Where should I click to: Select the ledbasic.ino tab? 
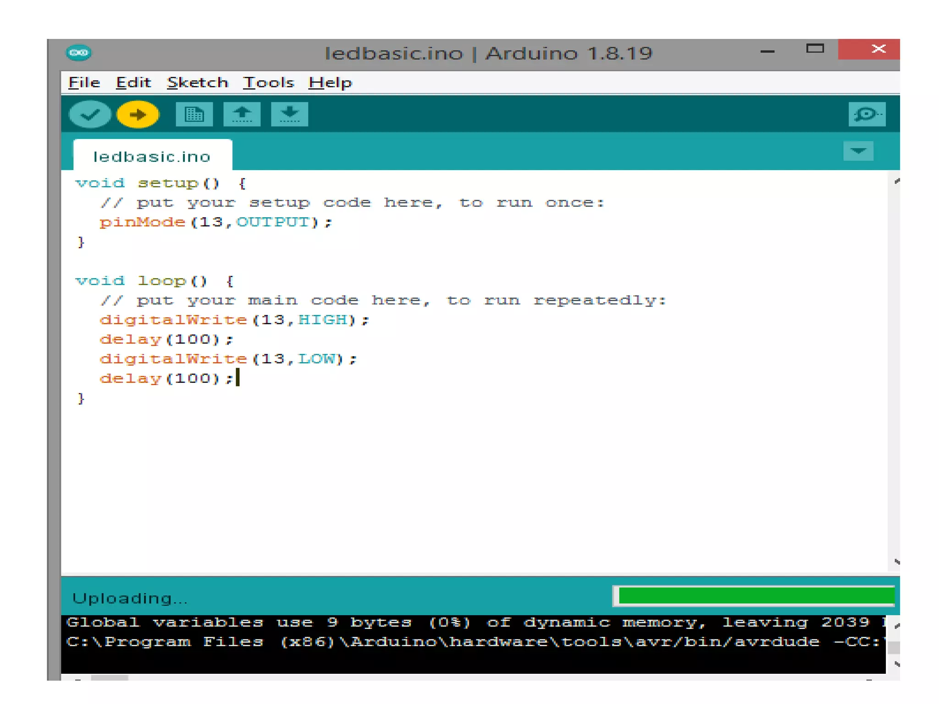coord(152,157)
